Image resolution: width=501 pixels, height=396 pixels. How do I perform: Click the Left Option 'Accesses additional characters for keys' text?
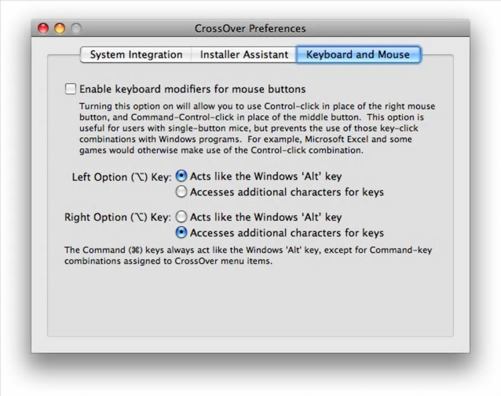pyautogui.click(x=287, y=192)
